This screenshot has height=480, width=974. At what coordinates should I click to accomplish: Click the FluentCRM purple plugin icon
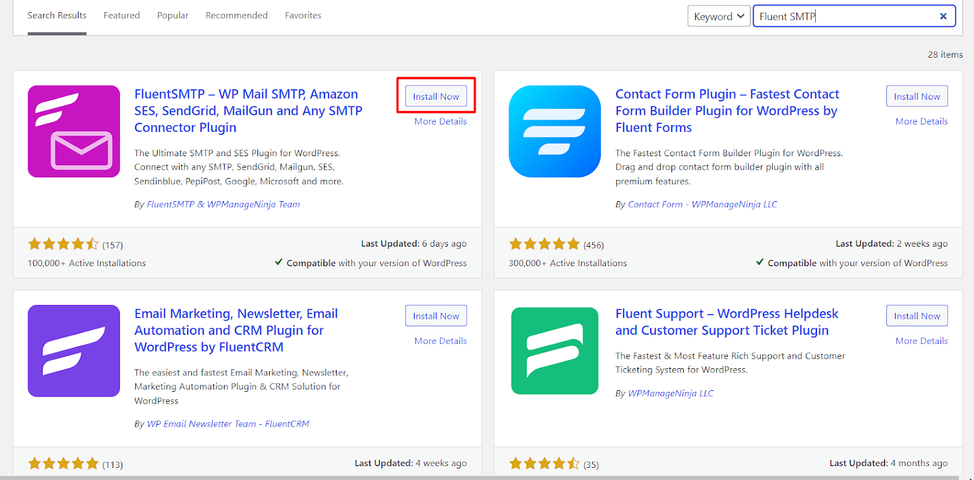[x=74, y=351]
